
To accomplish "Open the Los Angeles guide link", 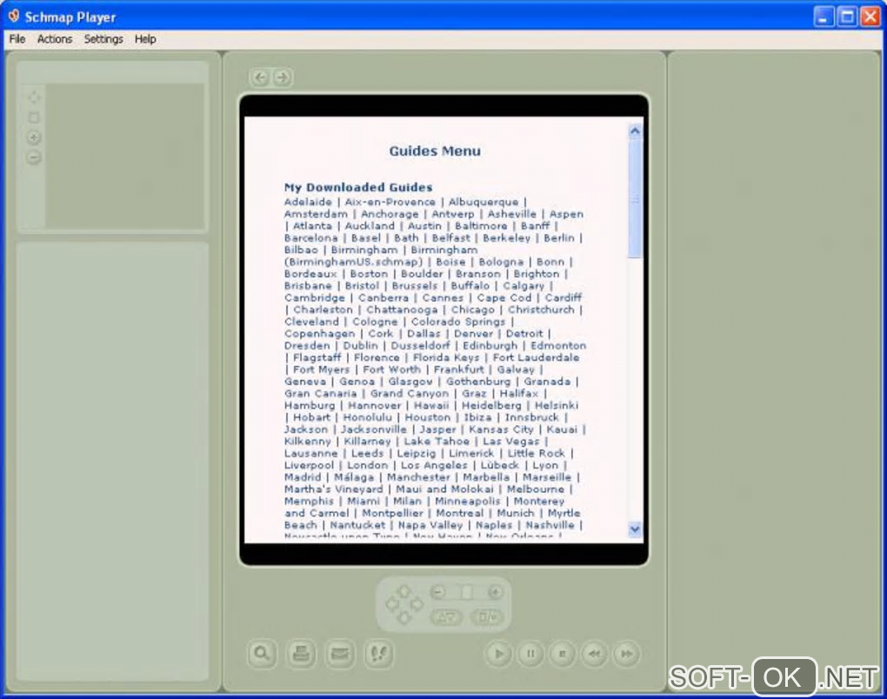I will (x=434, y=465).
